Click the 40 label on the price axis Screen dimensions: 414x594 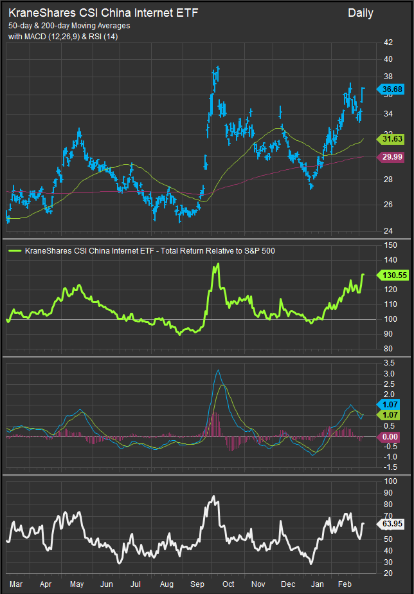388,59
